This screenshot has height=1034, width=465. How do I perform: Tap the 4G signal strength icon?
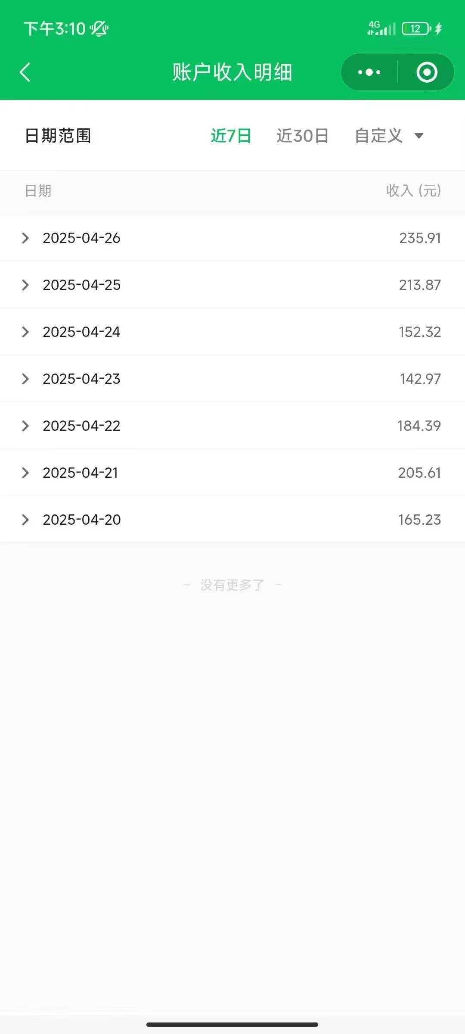(x=381, y=28)
